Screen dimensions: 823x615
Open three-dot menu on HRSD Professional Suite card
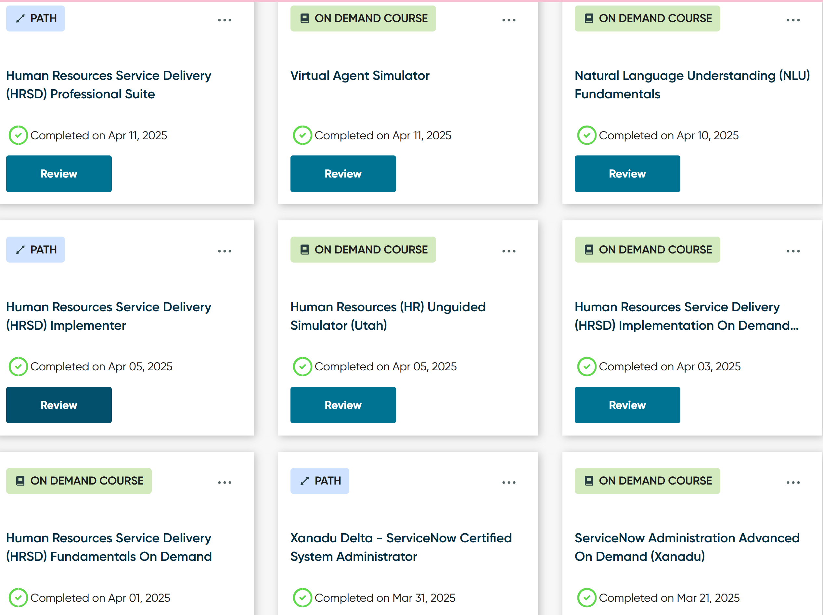(225, 20)
